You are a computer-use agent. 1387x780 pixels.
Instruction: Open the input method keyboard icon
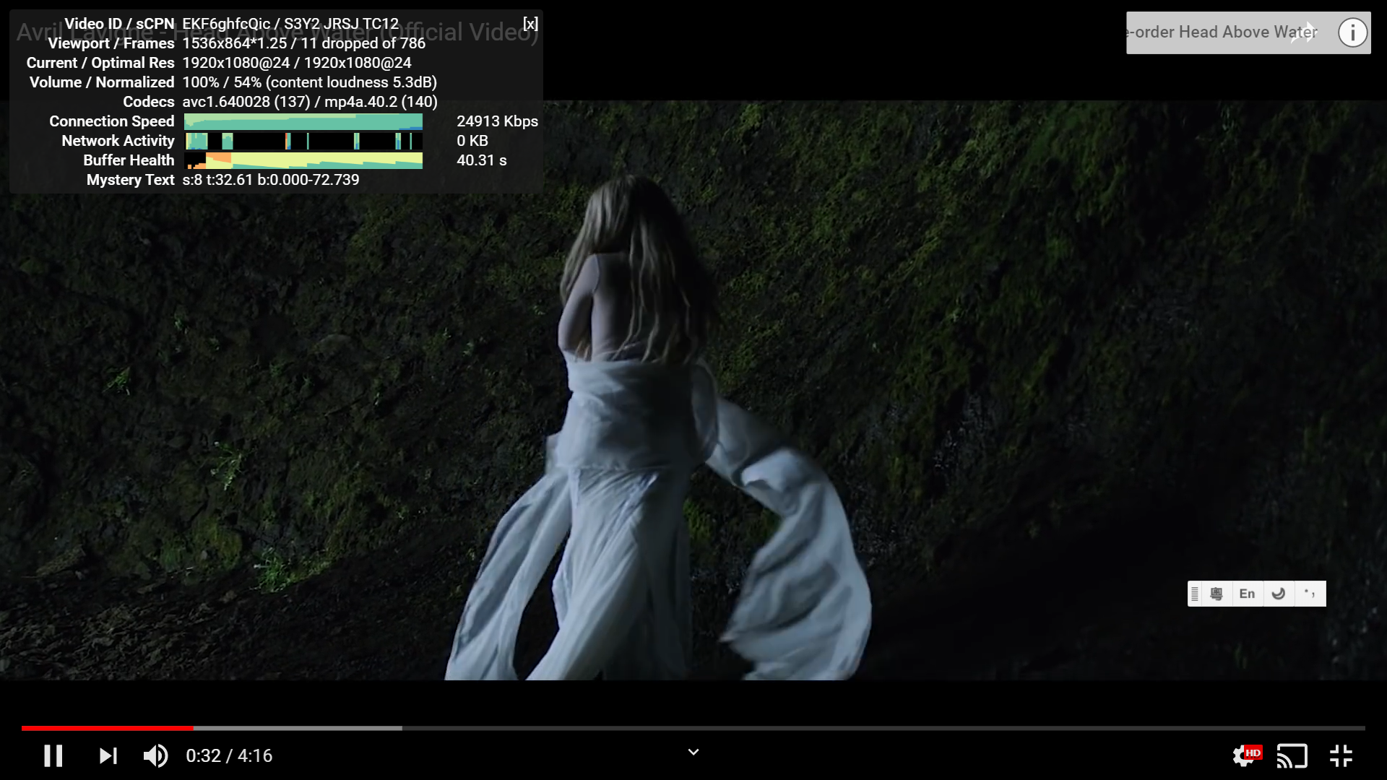coord(1217,594)
